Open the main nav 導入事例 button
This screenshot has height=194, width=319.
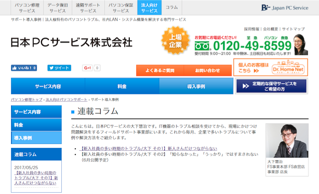(196, 86)
